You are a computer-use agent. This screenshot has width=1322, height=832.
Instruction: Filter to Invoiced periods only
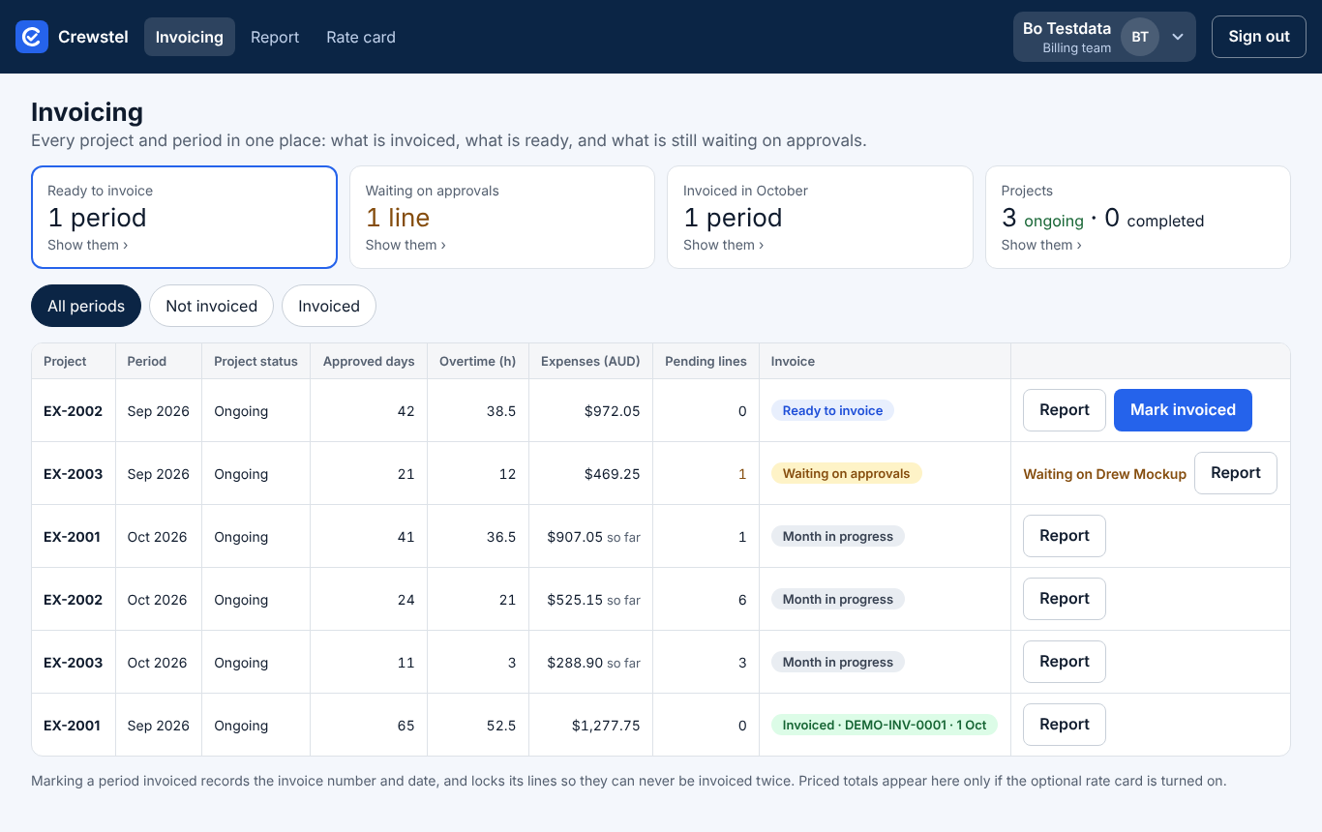329,306
